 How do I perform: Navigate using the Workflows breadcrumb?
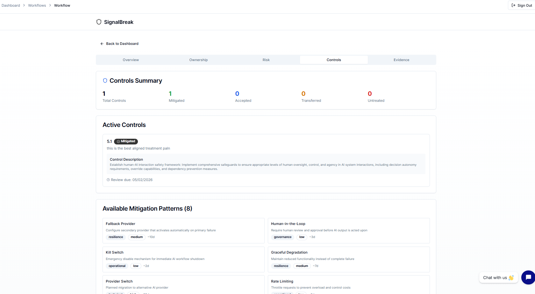(37, 5)
